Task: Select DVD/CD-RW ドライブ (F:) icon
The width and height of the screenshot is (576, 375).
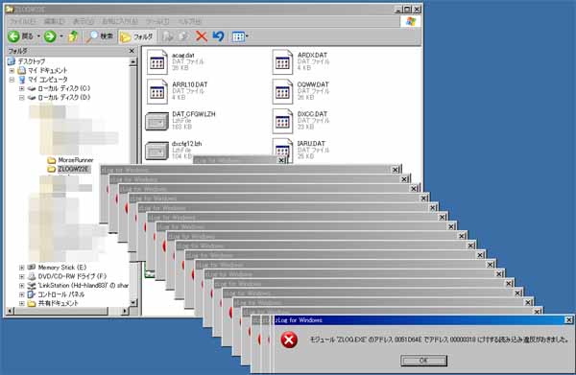Action: [x=32, y=276]
